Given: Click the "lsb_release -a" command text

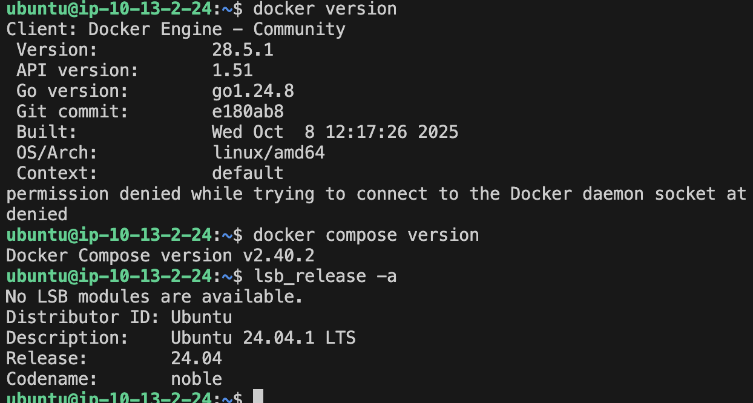Looking at the screenshot, I should [x=324, y=276].
